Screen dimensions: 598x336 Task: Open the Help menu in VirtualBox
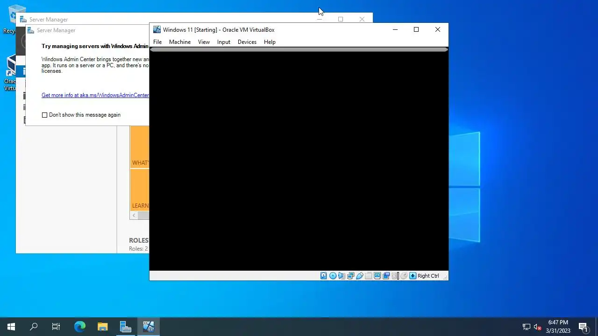click(x=270, y=42)
